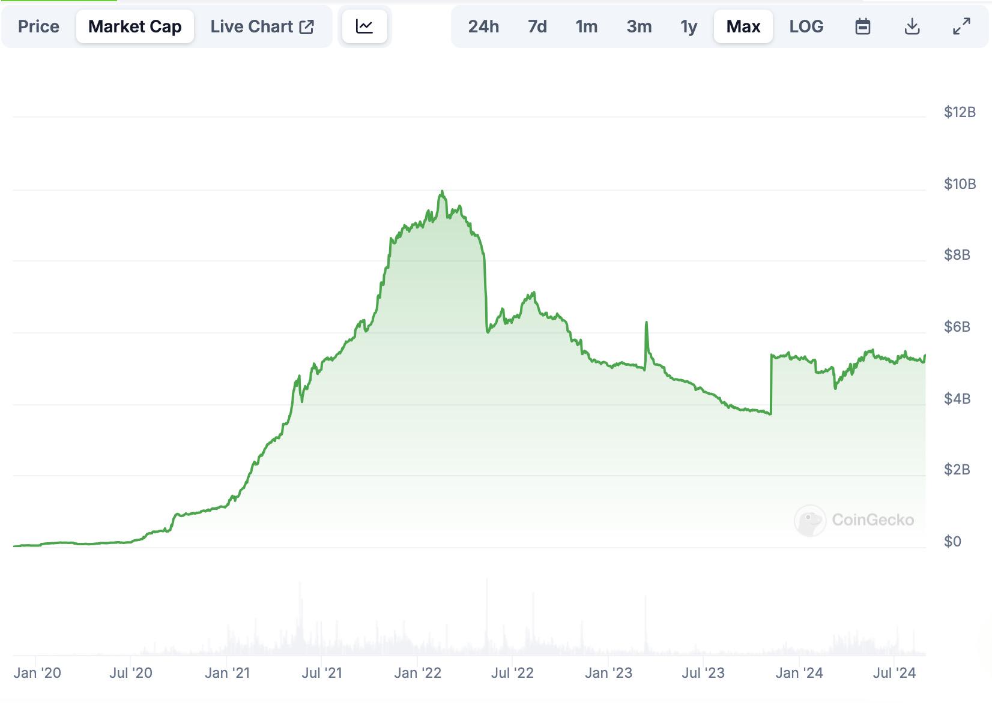Image resolution: width=992 pixels, height=703 pixels.
Task: Click the CoinGecko watermark logo
Action: point(854,519)
